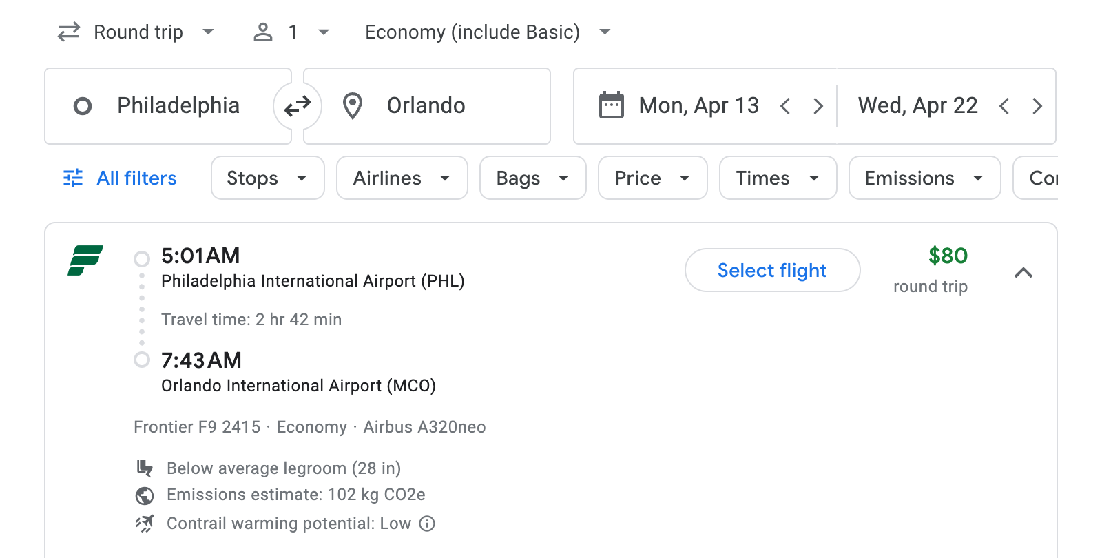Click the location pin in the Orlando field
This screenshot has width=1102, height=558.
(352, 106)
